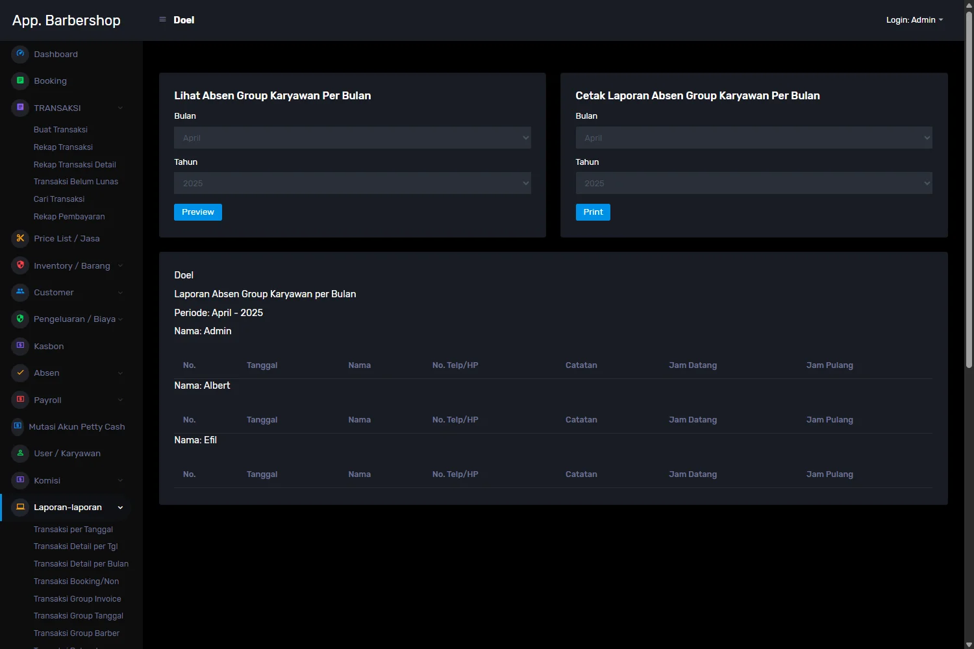Open Bulan dropdown in Lihat Absen panel
The image size is (974, 649).
352,138
